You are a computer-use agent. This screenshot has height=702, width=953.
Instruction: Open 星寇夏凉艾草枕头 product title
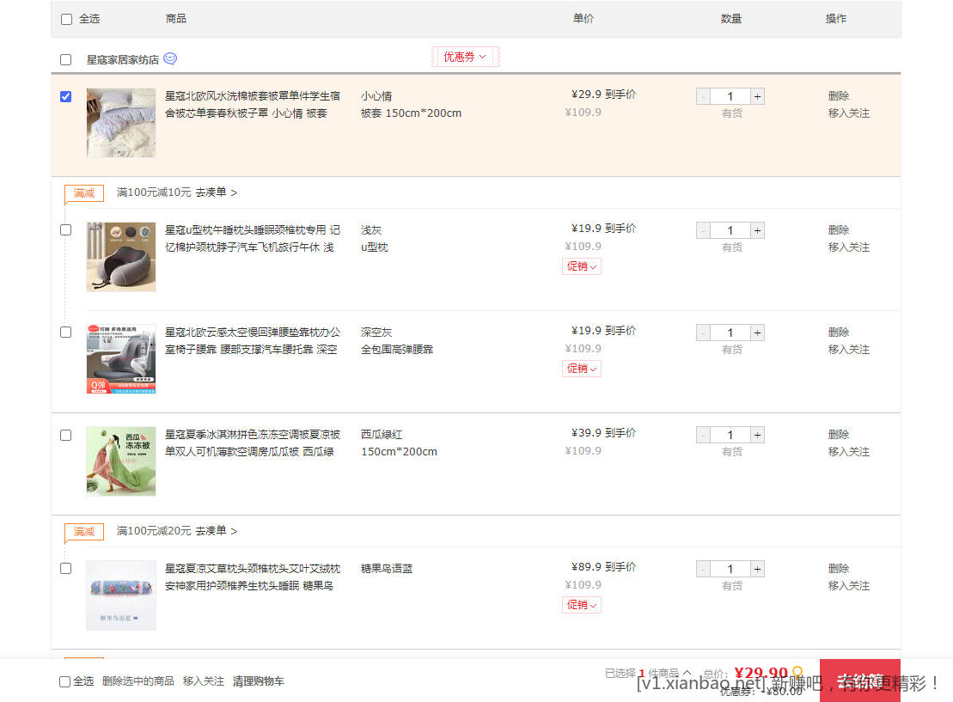pos(253,577)
